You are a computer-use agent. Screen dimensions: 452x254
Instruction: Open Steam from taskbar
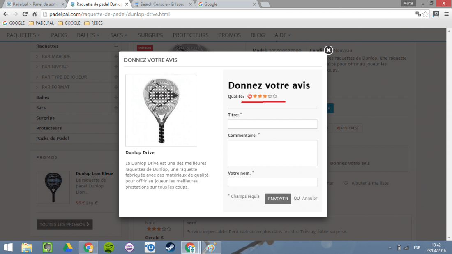(x=171, y=247)
